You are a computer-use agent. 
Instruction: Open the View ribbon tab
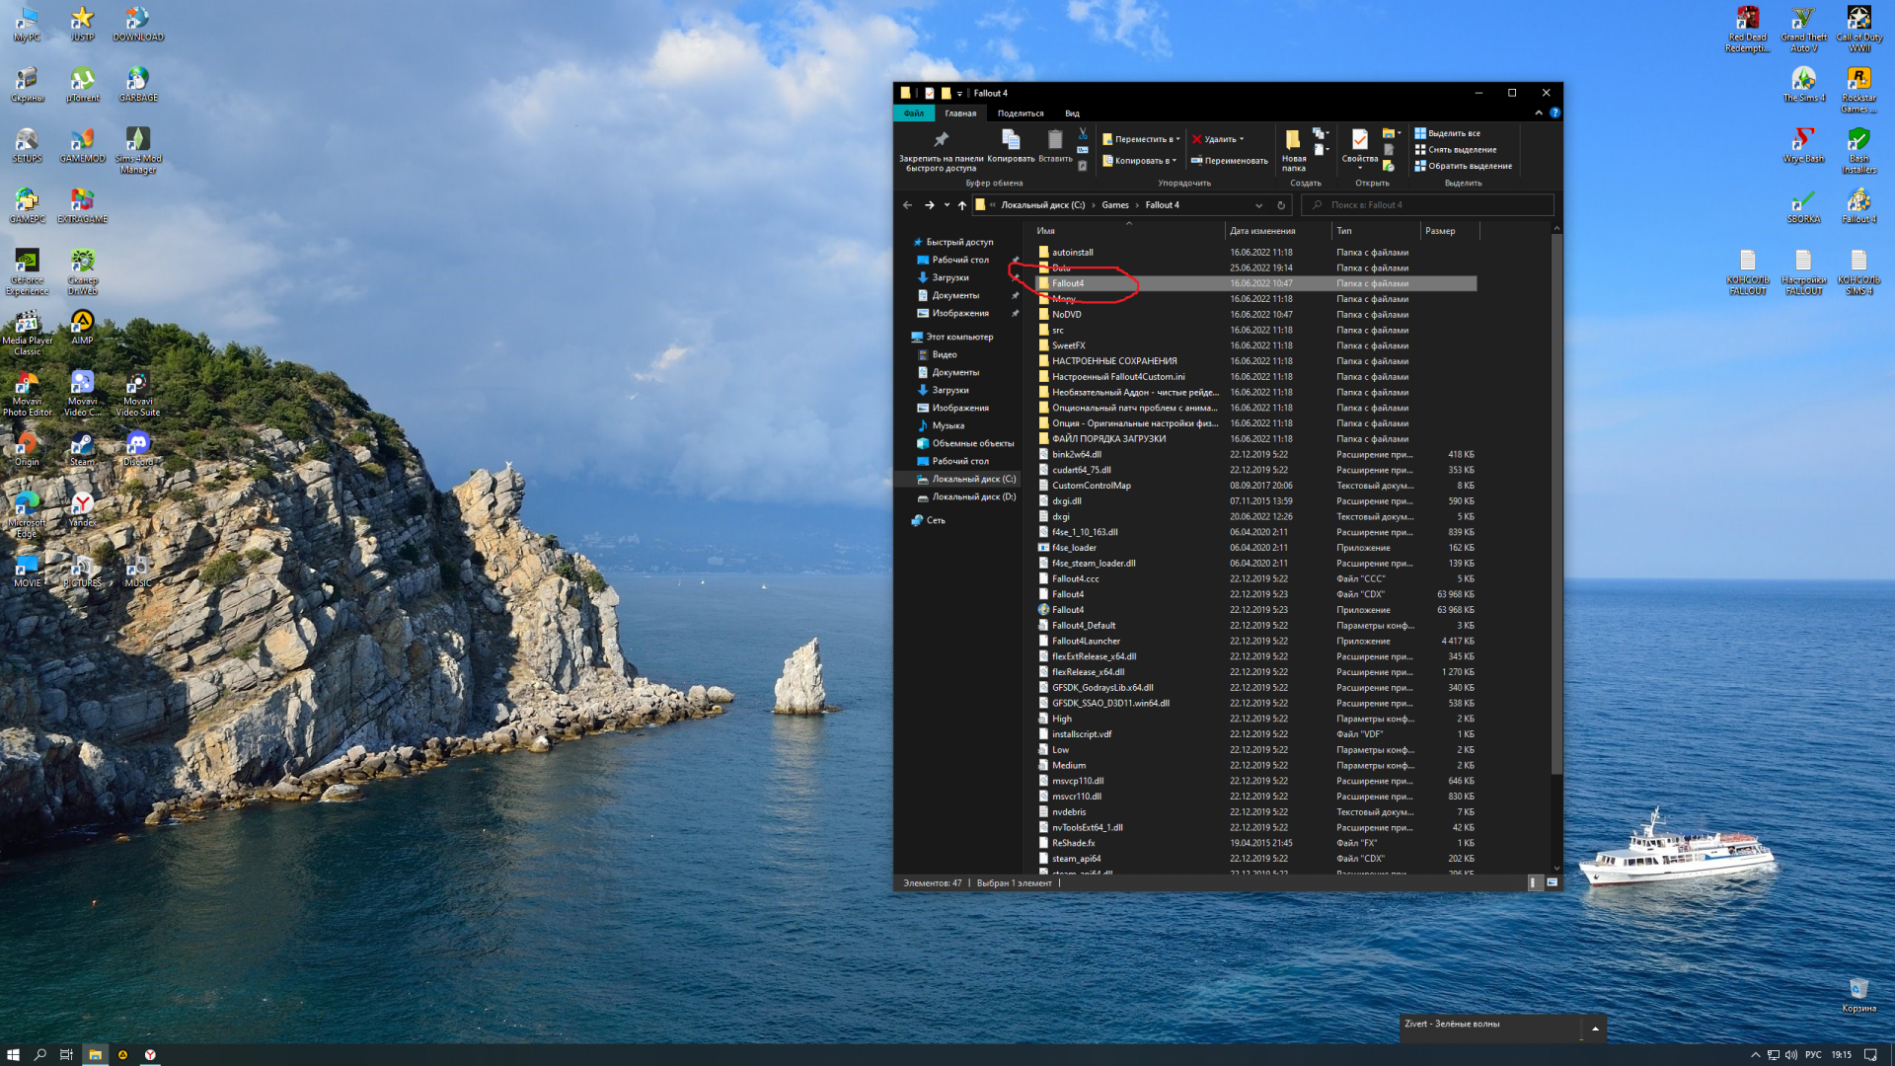pos(1072,114)
